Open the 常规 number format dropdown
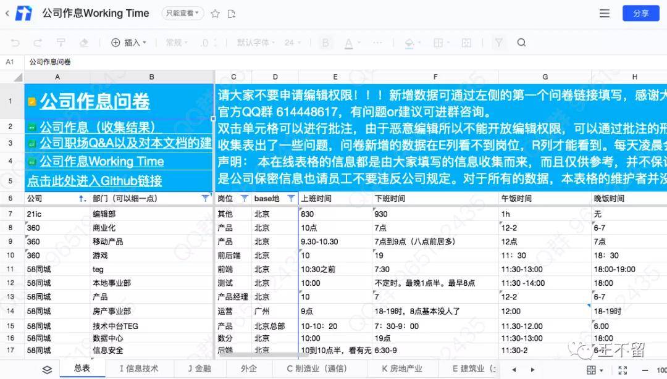Viewport: 667px width, 379px height. tap(177, 43)
